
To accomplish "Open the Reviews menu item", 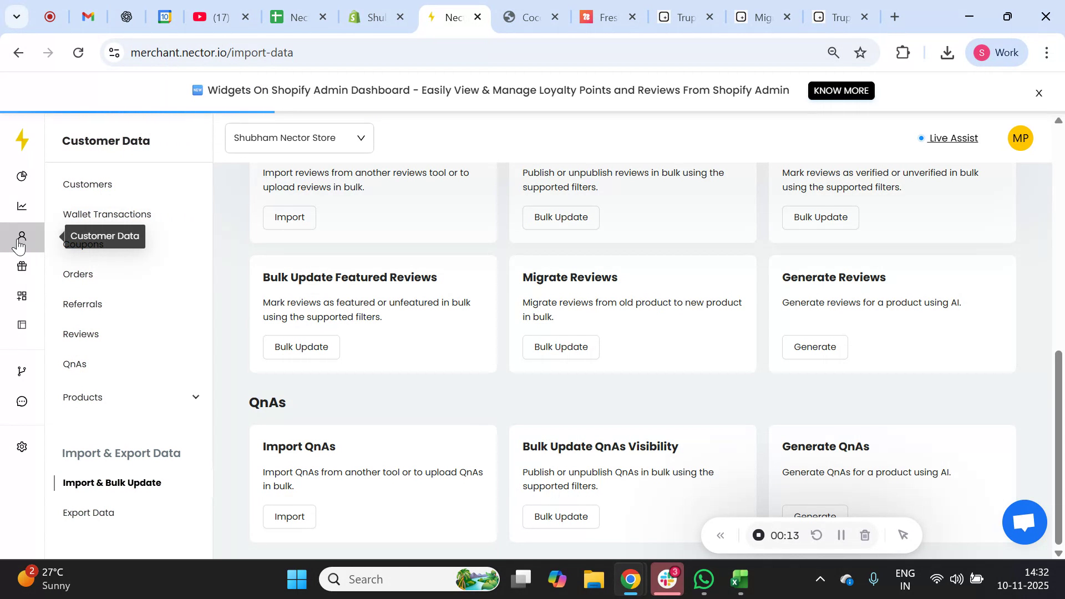I will click(80, 334).
